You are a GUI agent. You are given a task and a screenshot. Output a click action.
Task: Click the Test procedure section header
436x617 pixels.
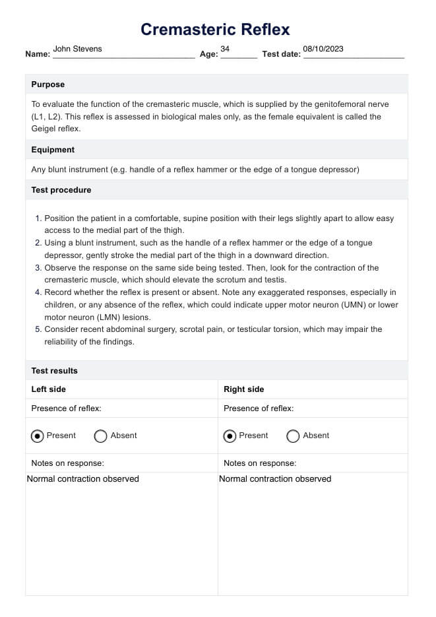click(x=61, y=190)
